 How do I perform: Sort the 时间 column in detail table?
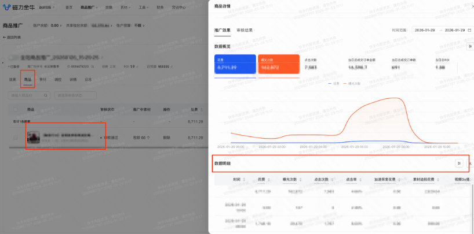coord(245,180)
